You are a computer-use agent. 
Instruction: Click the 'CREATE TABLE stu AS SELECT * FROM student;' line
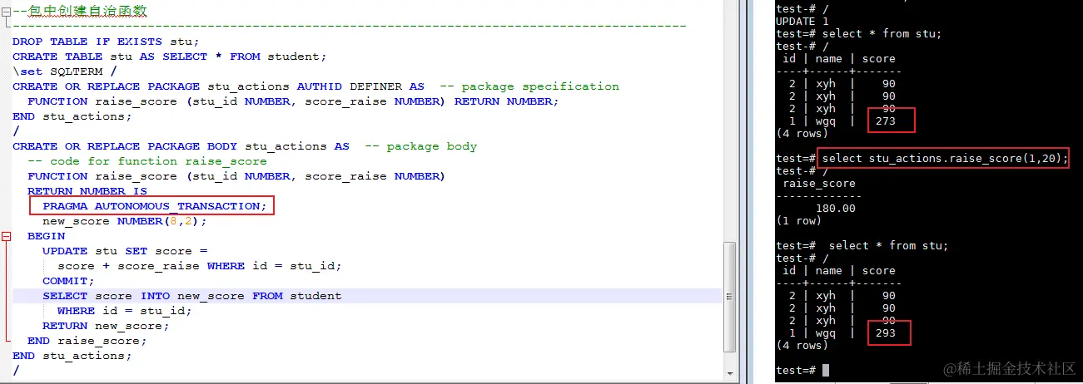(169, 57)
